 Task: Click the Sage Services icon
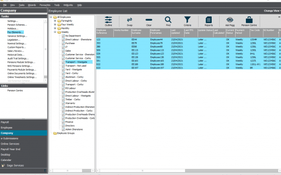click(x=3, y=165)
